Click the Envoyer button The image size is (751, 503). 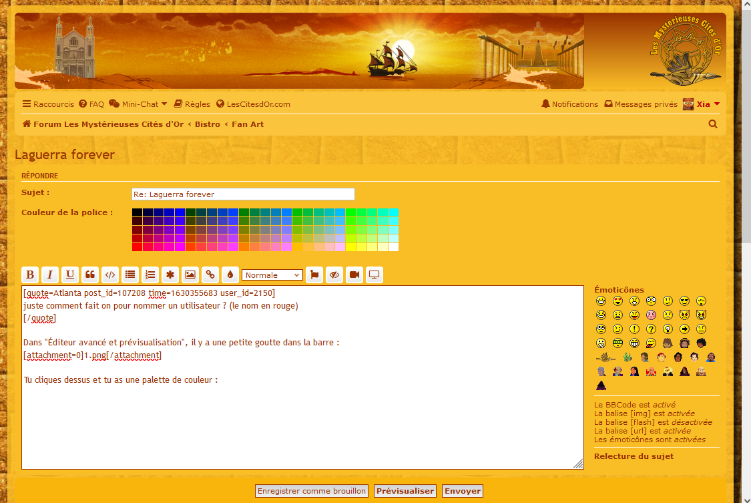tap(462, 491)
